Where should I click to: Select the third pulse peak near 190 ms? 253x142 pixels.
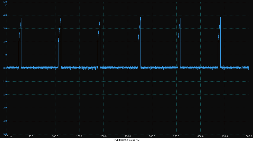(100, 18)
